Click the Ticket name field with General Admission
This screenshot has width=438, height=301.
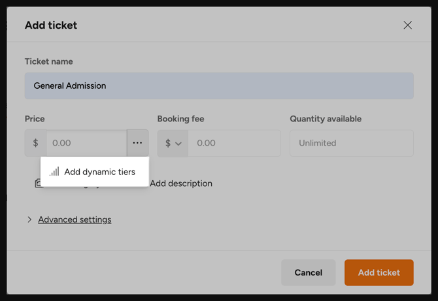(x=219, y=86)
